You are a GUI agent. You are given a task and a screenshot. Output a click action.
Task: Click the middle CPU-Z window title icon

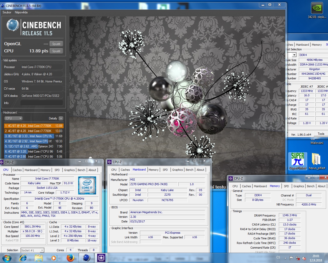pyautogui.click(x=109, y=162)
